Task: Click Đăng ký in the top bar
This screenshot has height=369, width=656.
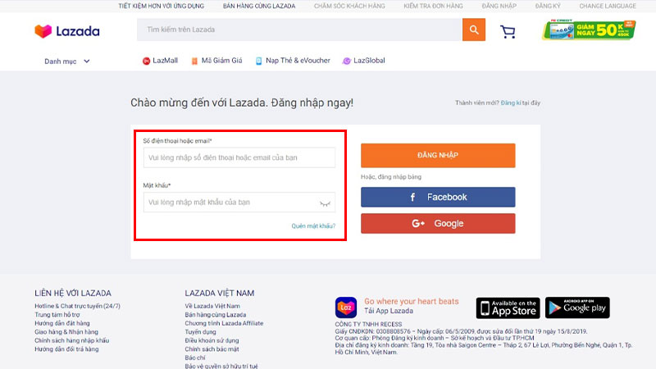Action: (x=548, y=6)
